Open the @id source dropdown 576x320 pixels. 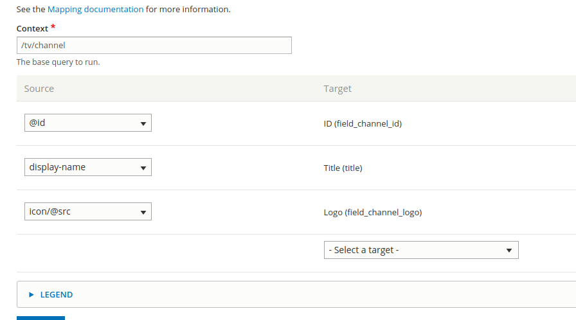pos(87,123)
